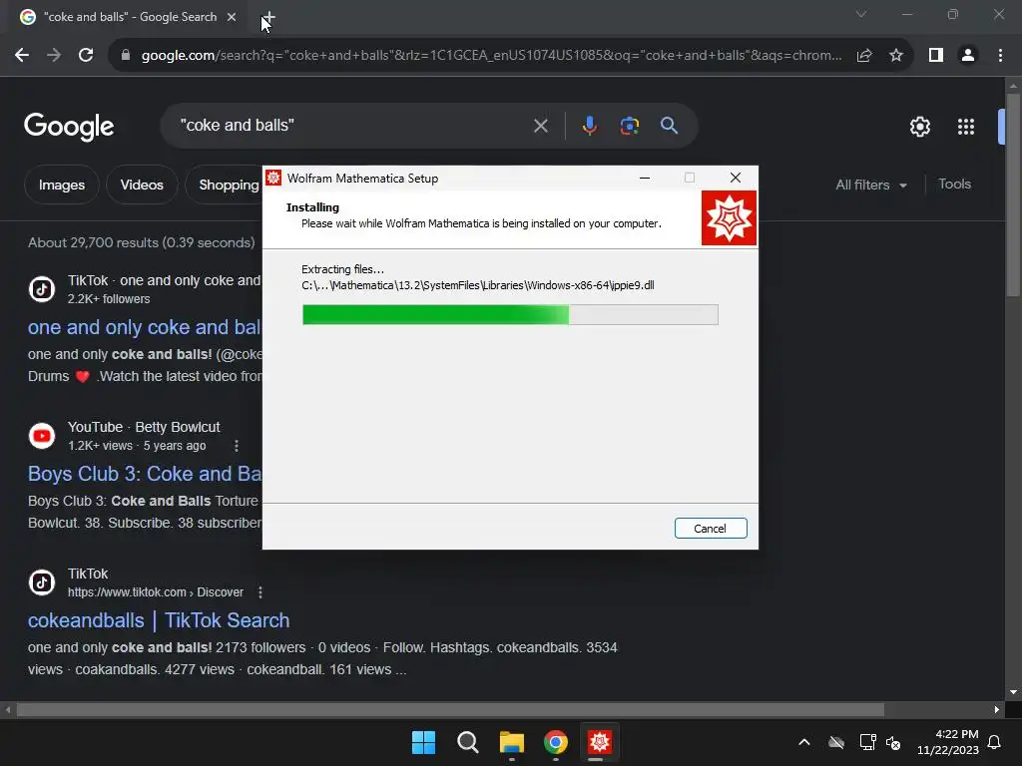
Task: Select the "About 29,700 results" text
Action: (x=142, y=242)
